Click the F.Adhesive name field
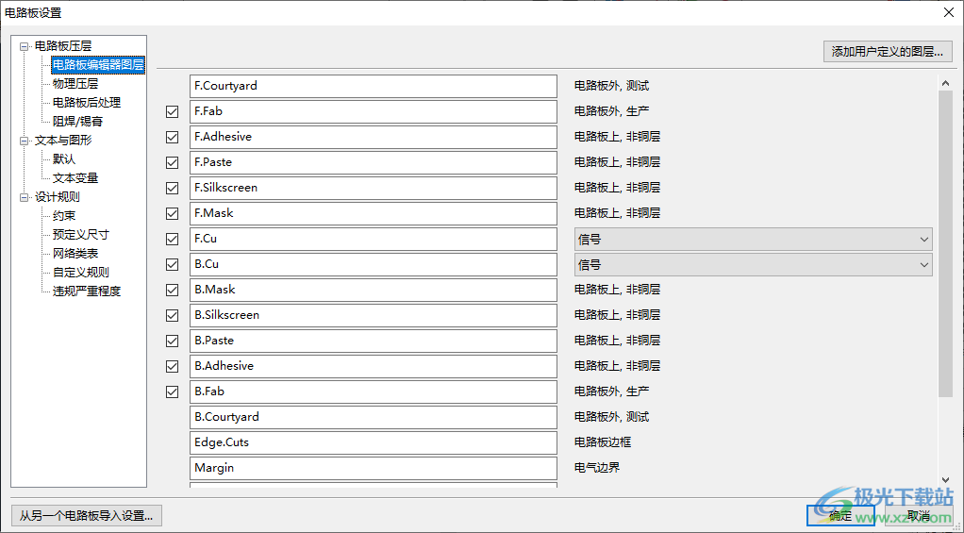This screenshot has width=964, height=533. (374, 137)
